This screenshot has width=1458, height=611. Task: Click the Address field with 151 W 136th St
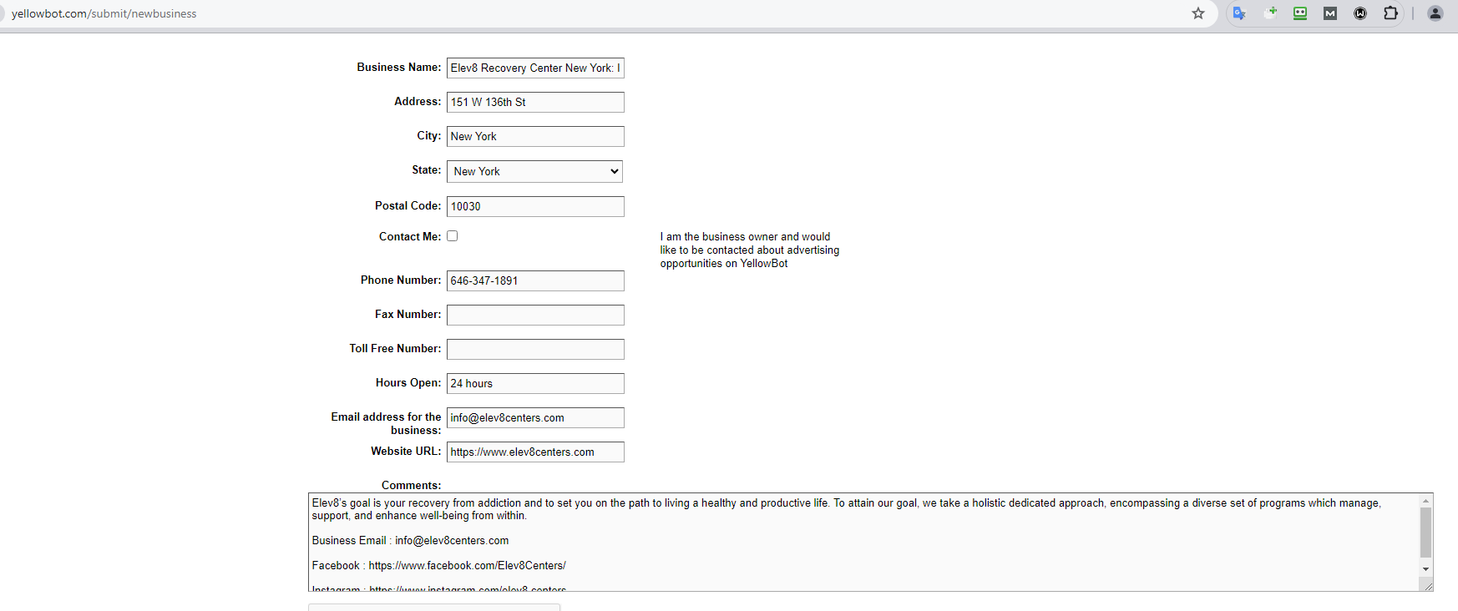pyautogui.click(x=535, y=103)
